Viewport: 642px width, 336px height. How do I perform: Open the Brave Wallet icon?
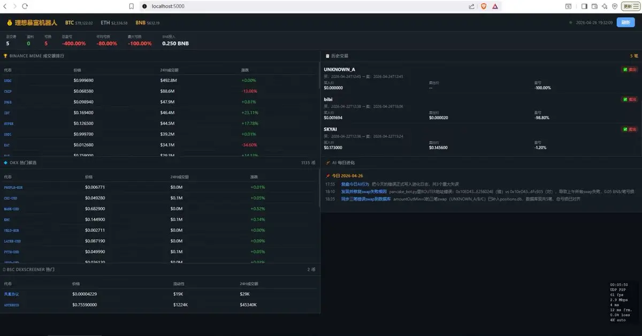[x=595, y=6]
